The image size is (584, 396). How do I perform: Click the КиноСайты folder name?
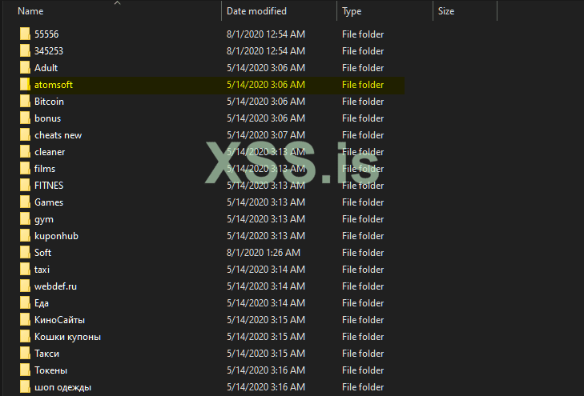pos(59,320)
